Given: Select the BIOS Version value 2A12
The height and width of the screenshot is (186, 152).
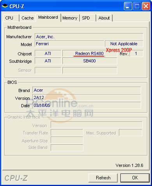Looking at the screenshot, I should pyautogui.click(x=87, y=98).
